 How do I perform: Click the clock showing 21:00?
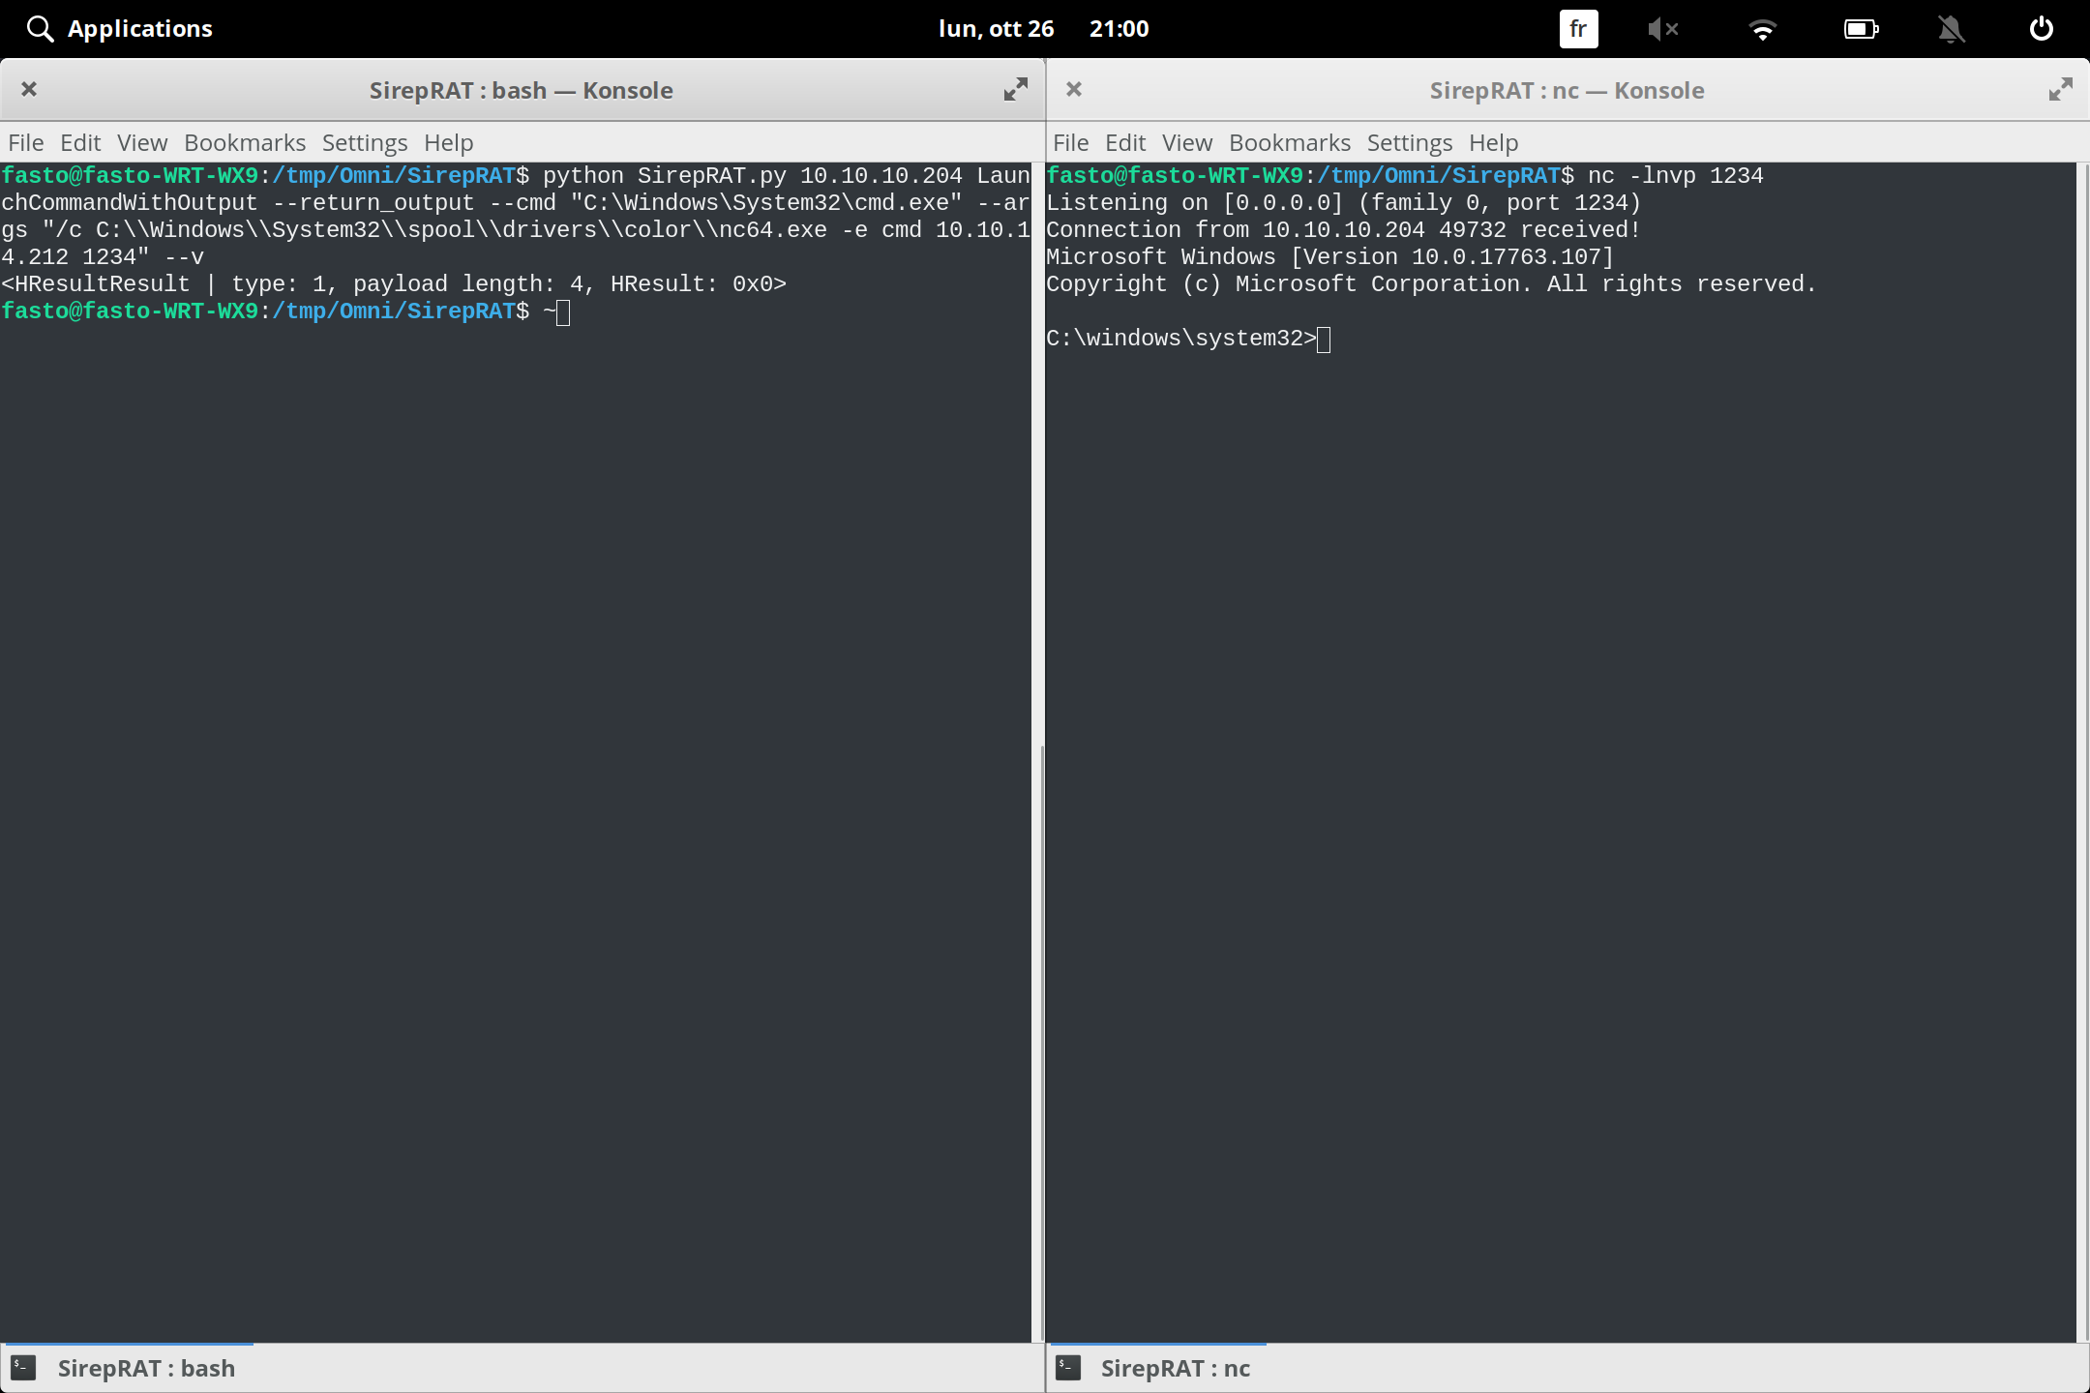[x=1120, y=28]
